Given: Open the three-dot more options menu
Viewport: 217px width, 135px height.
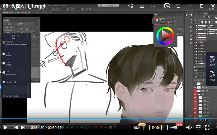Looking at the screenshot, I should (153, 6).
